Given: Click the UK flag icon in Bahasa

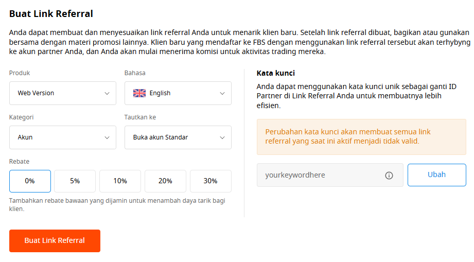Looking at the screenshot, I should point(139,93).
